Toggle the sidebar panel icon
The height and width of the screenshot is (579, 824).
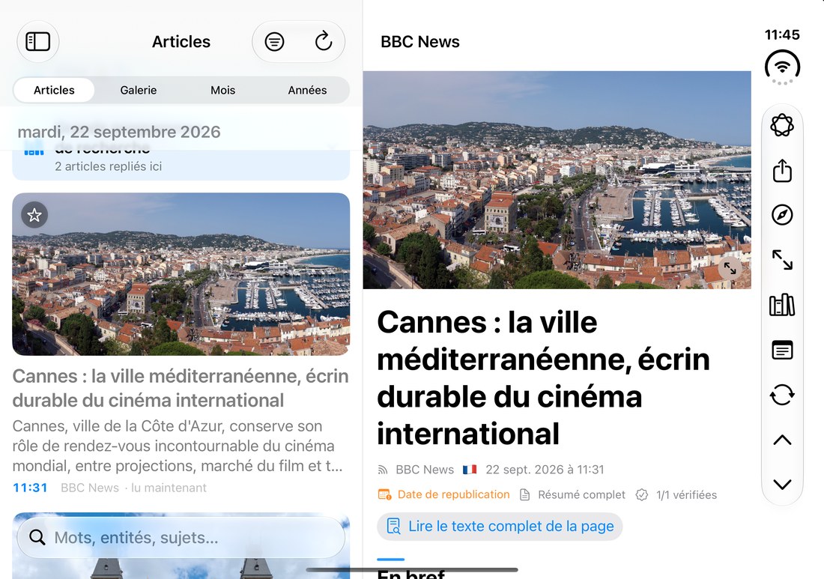[x=38, y=41]
